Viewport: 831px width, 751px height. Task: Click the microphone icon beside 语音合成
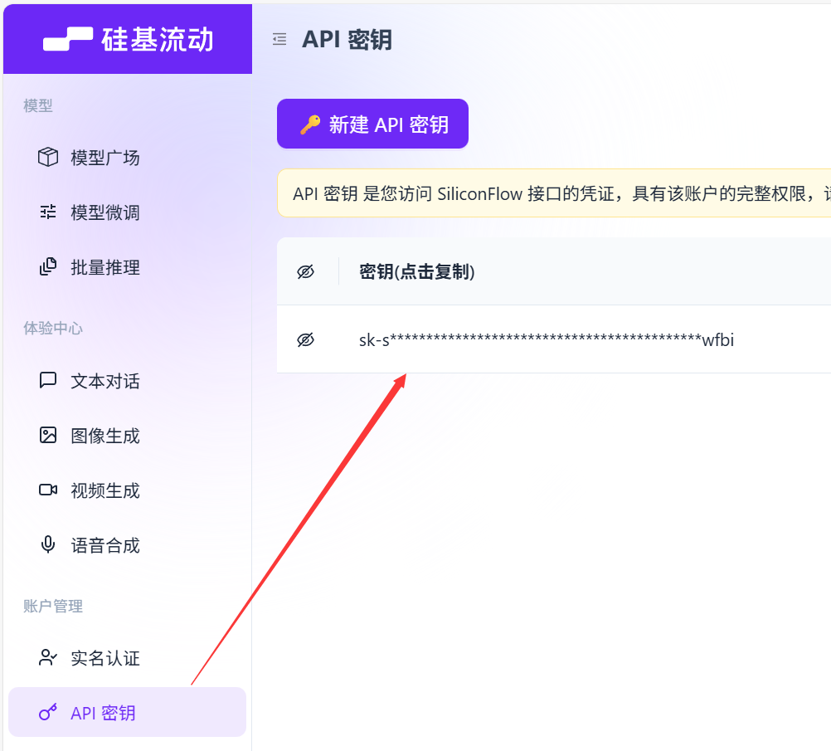click(48, 544)
